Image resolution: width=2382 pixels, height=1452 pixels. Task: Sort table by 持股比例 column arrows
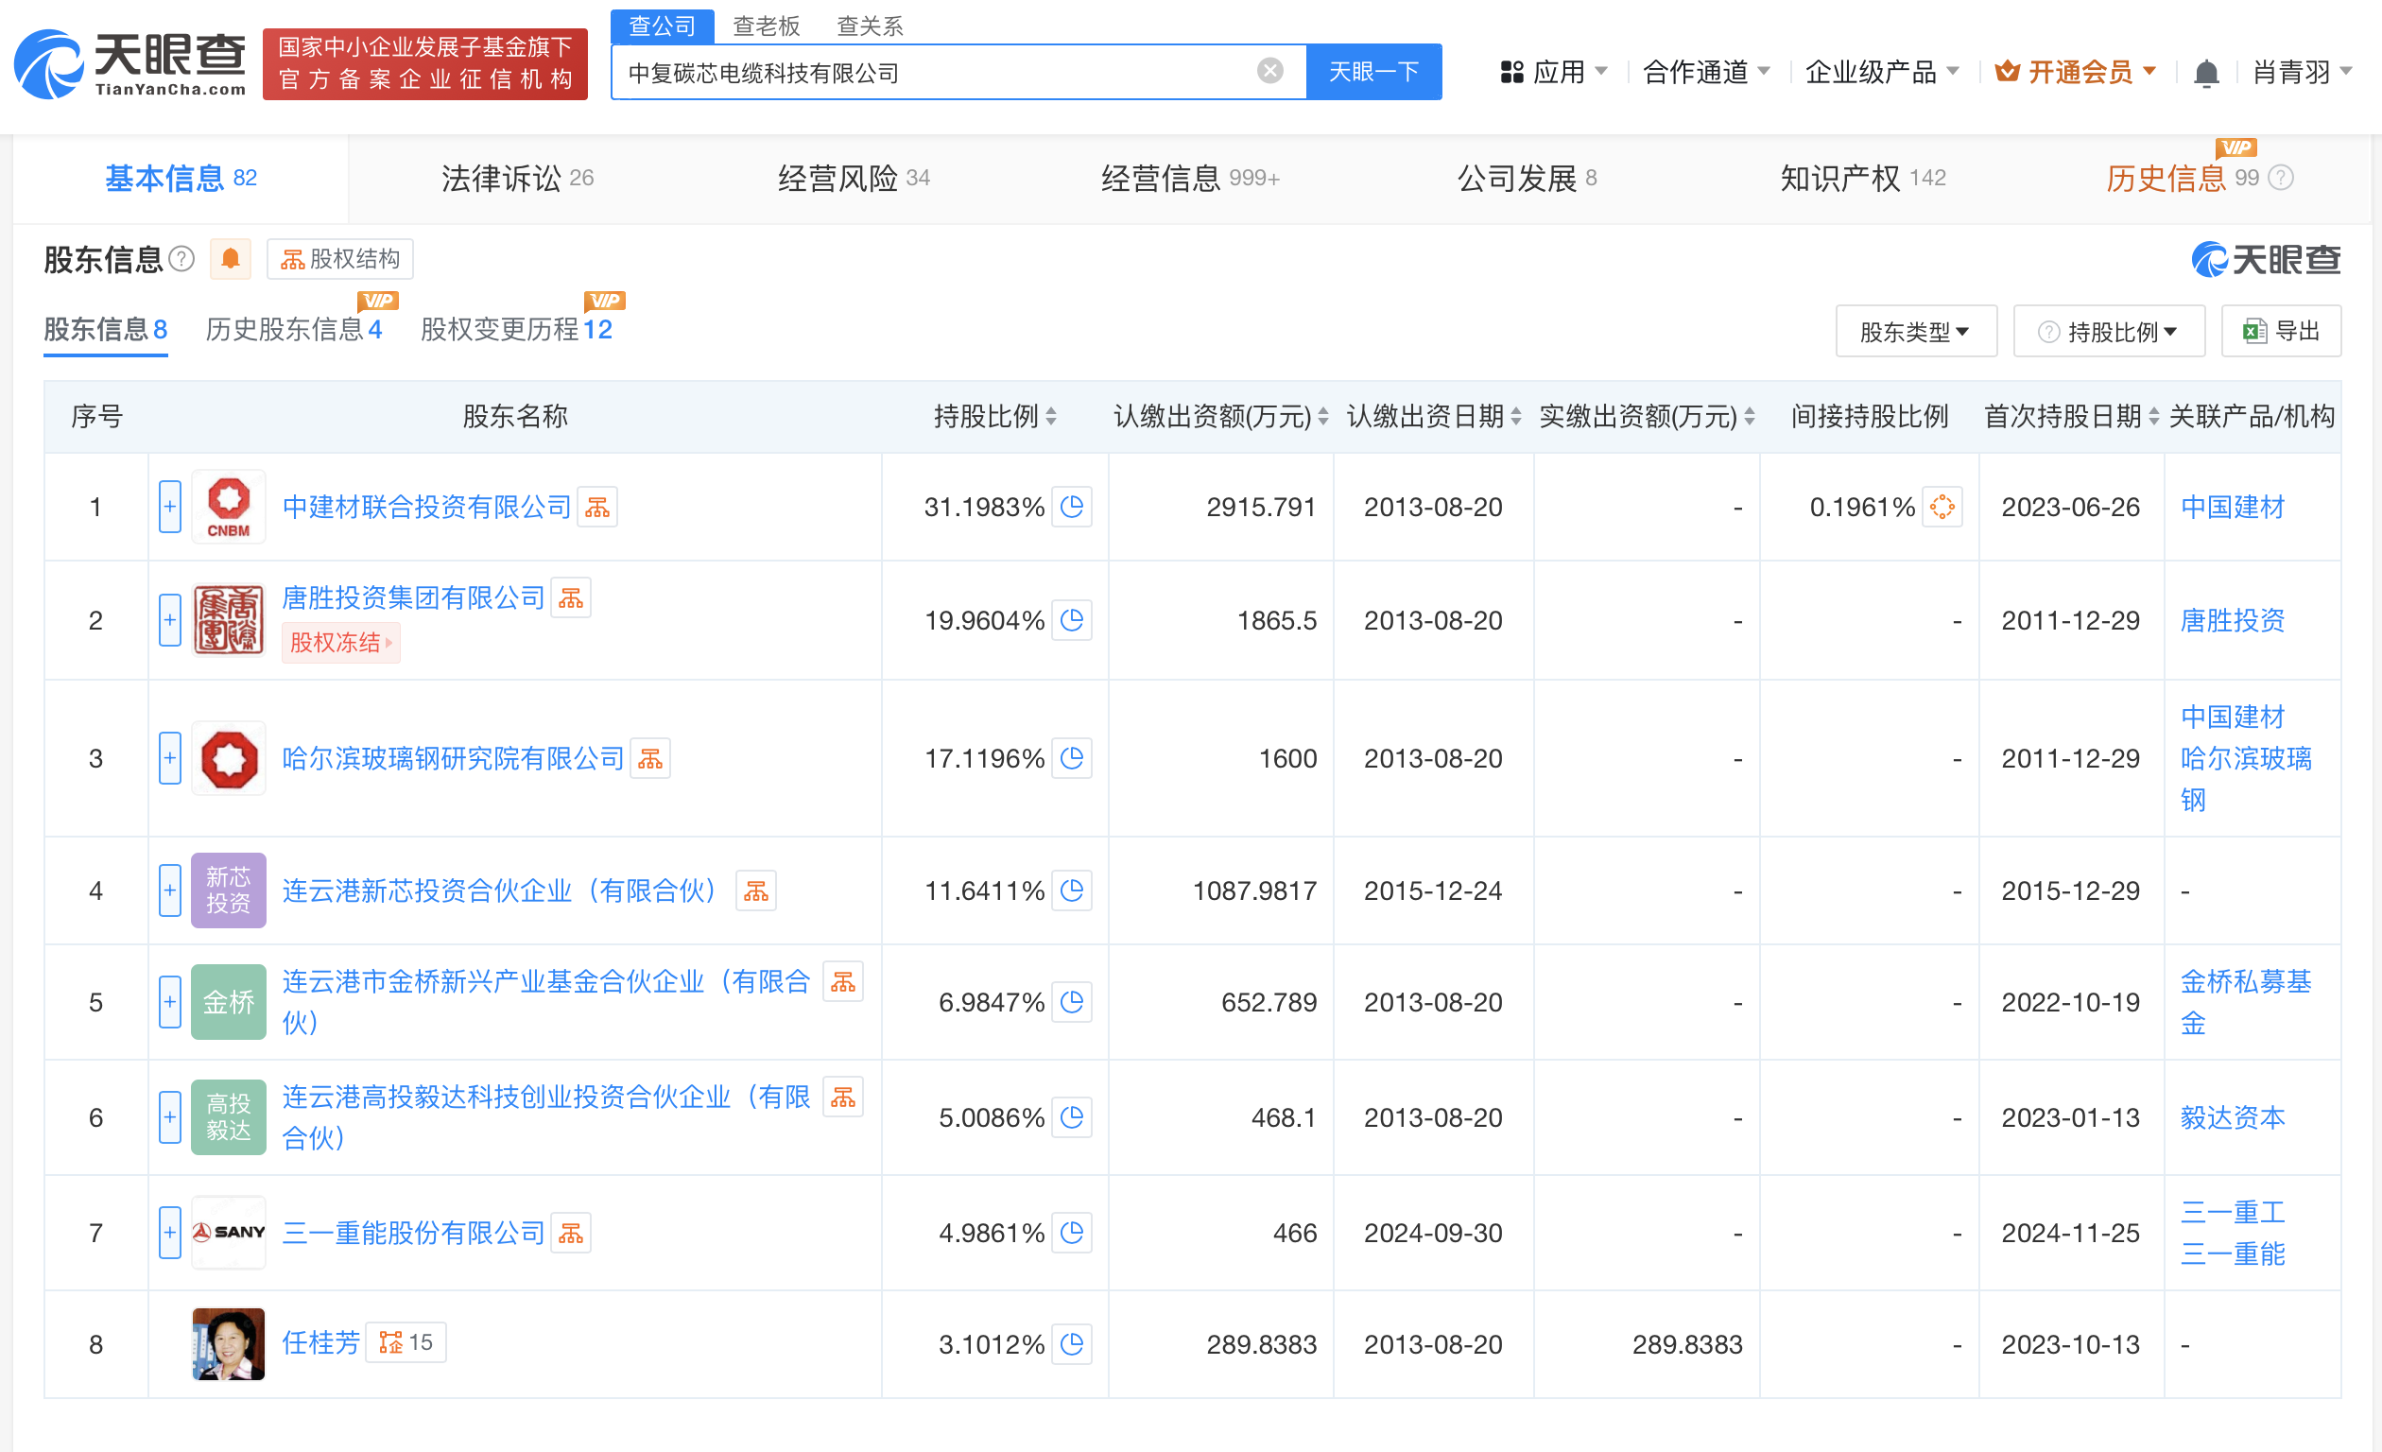click(x=1051, y=417)
